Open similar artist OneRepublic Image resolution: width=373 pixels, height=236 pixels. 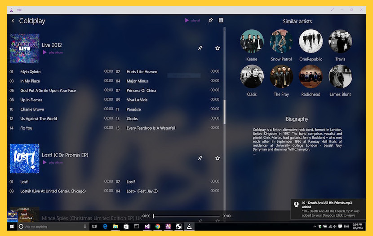pyautogui.click(x=311, y=41)
